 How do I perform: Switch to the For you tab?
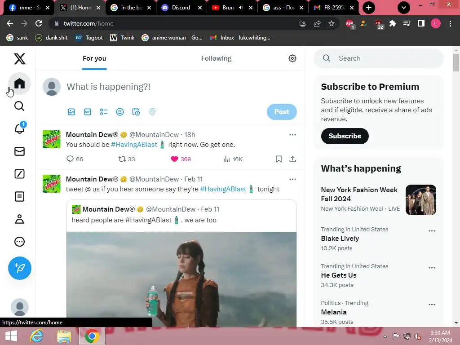[94, 58]
